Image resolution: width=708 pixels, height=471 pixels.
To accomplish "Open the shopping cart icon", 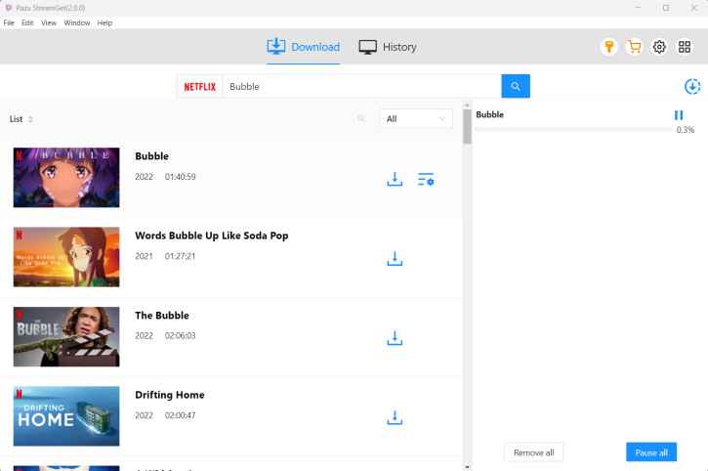I will (x=634, y=47).
